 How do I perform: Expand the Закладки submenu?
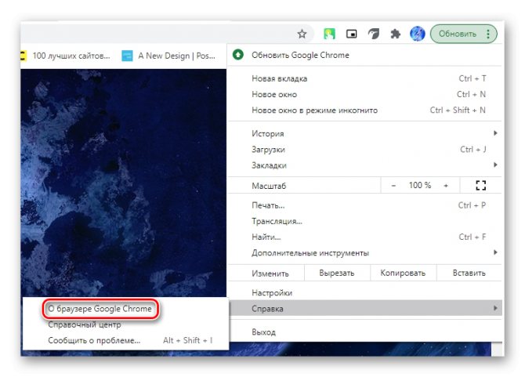pyautogui.click(x=365, y=165)
